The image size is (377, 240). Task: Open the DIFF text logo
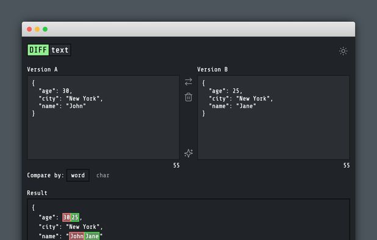(x=49, y=50)
